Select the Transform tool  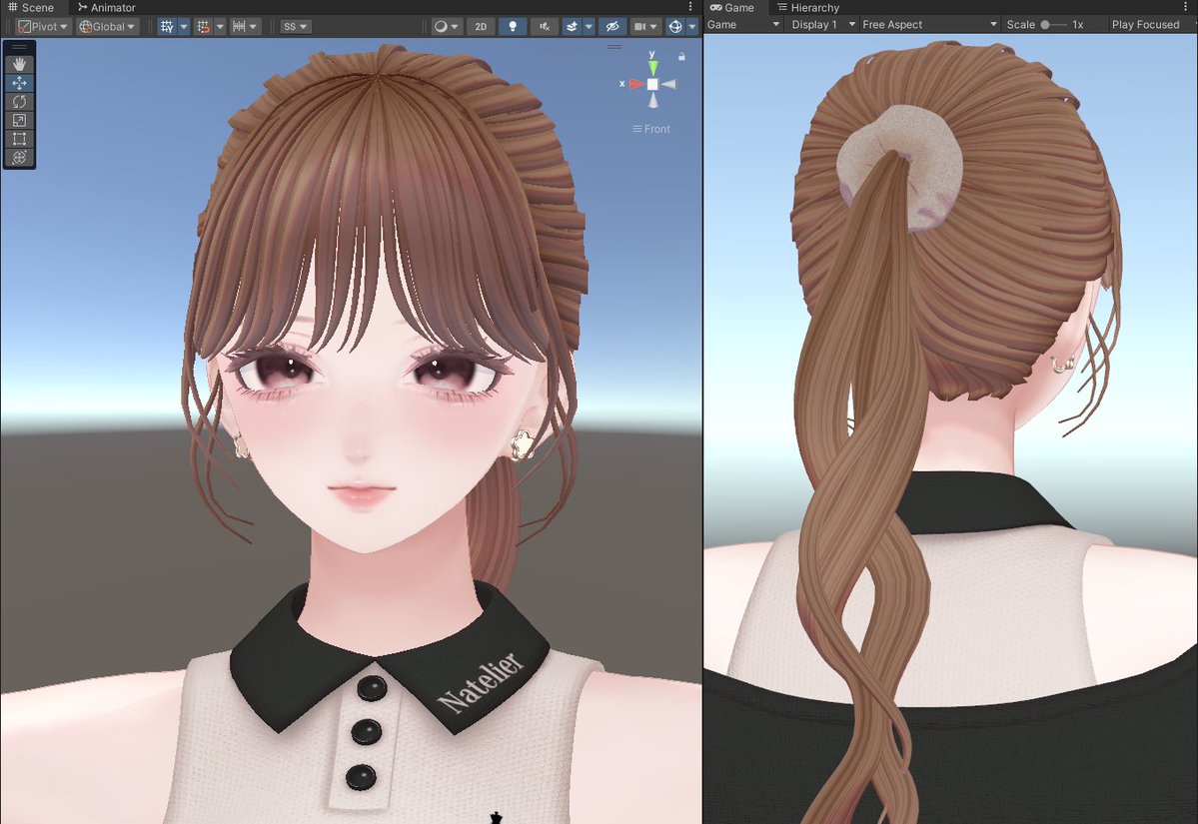point(19,158)
